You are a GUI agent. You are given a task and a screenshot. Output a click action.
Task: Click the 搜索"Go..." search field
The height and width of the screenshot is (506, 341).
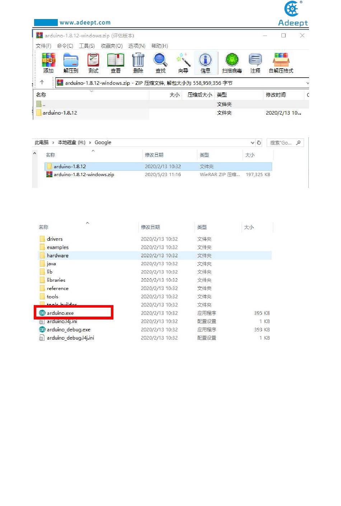[x=285, y=143]
